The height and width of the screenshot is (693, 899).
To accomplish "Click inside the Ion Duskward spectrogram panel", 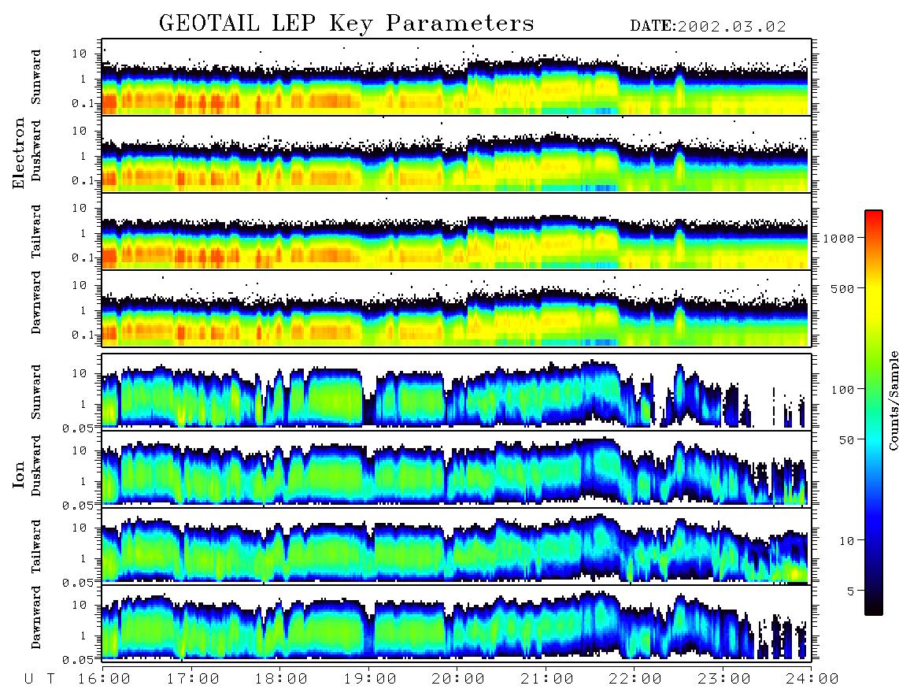I will click(x=457, y=469).
